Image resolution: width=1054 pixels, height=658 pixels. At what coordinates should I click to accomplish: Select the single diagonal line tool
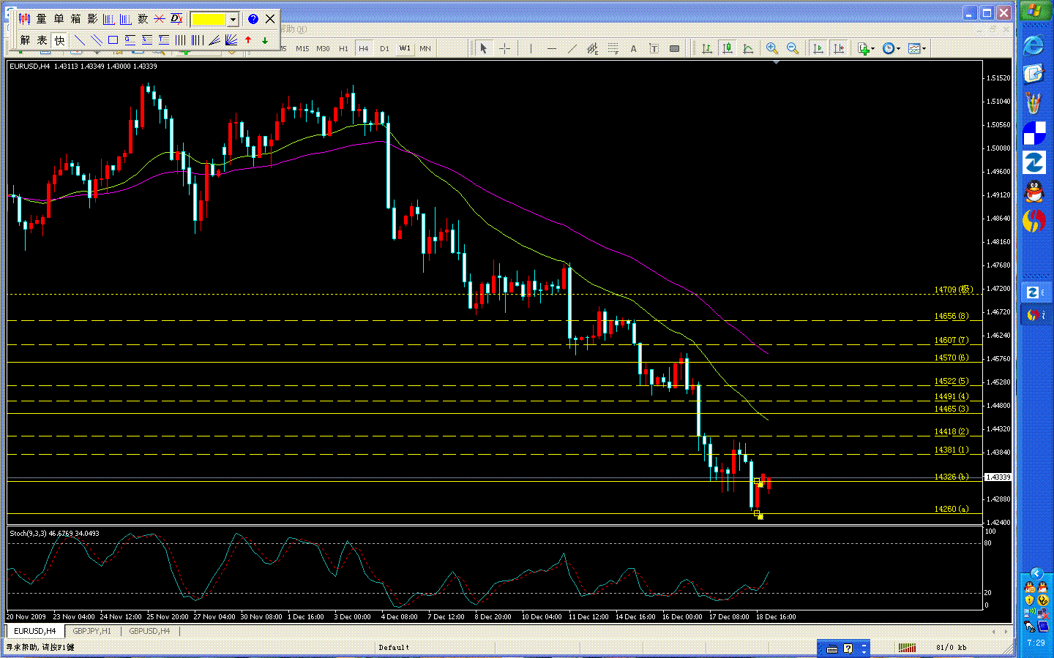pyautogui.click(x=80, y=40)
